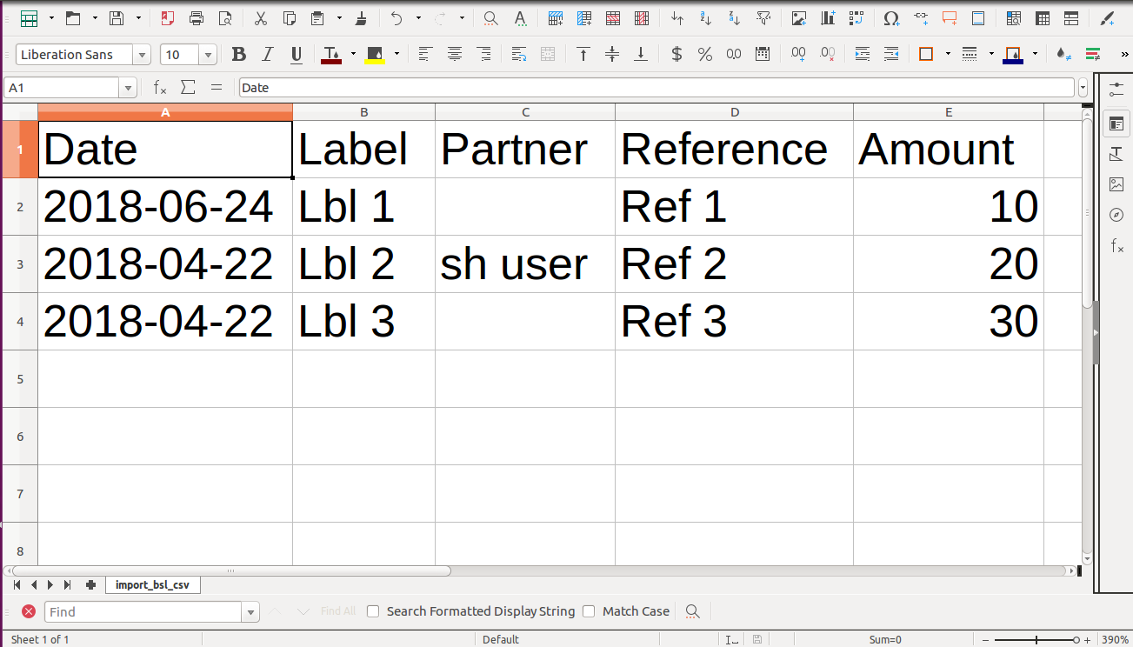Increase indent icon
Viewport: 1133px width, 647px height.
coord(863,54)
